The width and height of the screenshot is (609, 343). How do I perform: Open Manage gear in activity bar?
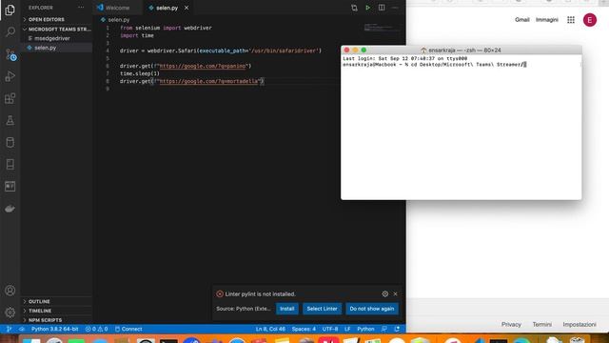coord(10,312)
